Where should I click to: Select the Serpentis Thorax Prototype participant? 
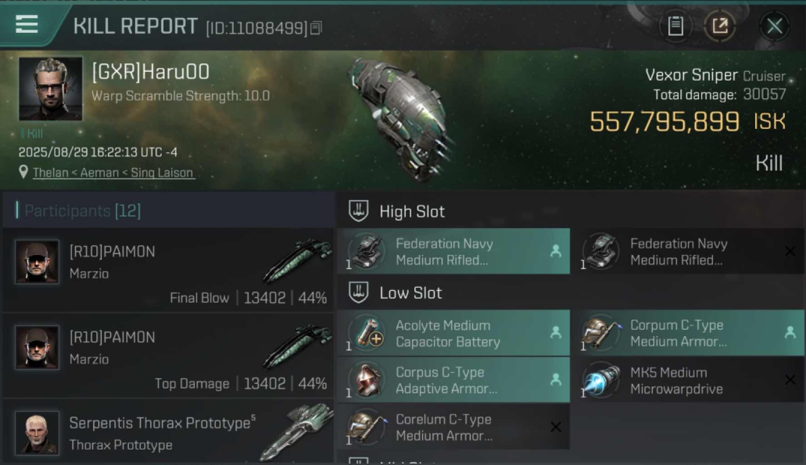tap(168, 433)
